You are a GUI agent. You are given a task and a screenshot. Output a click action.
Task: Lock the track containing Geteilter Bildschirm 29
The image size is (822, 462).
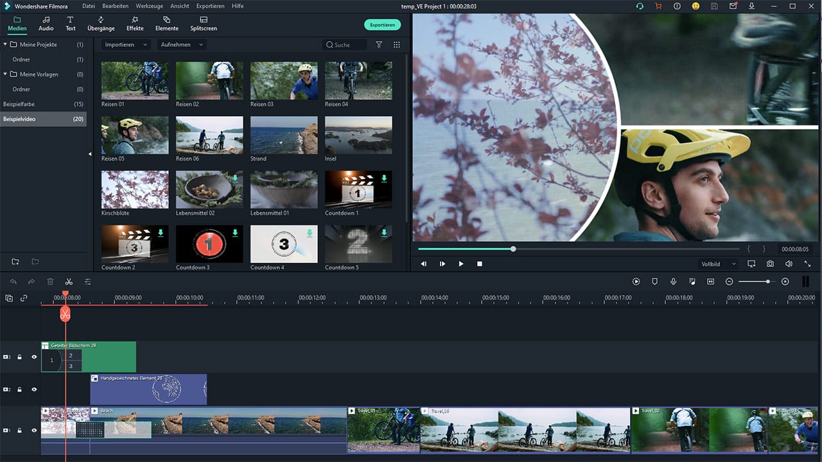(19, 357)
